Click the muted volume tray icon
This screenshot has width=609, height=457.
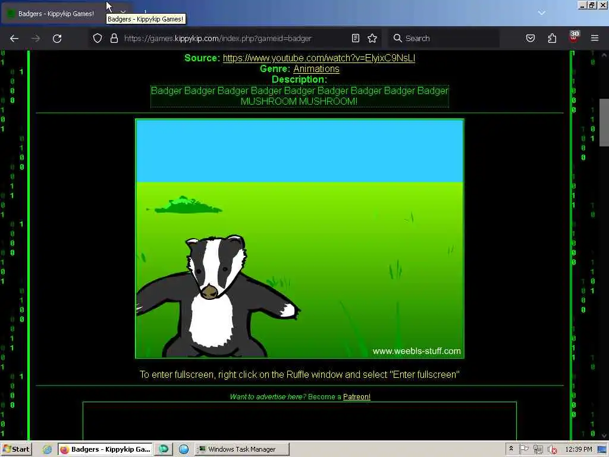(x=552, y=449)
